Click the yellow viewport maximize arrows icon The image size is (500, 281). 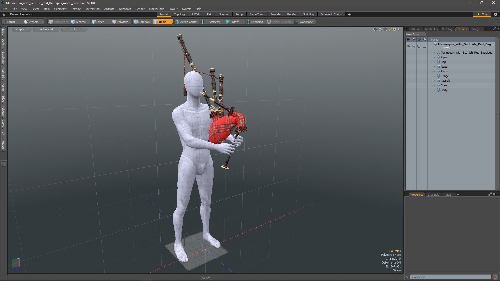click(x=390, y=29)
